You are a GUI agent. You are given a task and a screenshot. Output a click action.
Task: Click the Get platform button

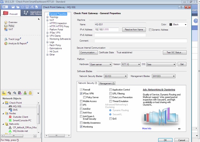182,64
